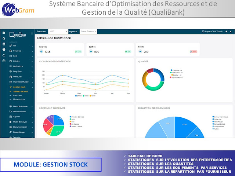Open the Mouvements submenu item
Viewport: 235px width, 176px height.
click(x=19, y=99)
